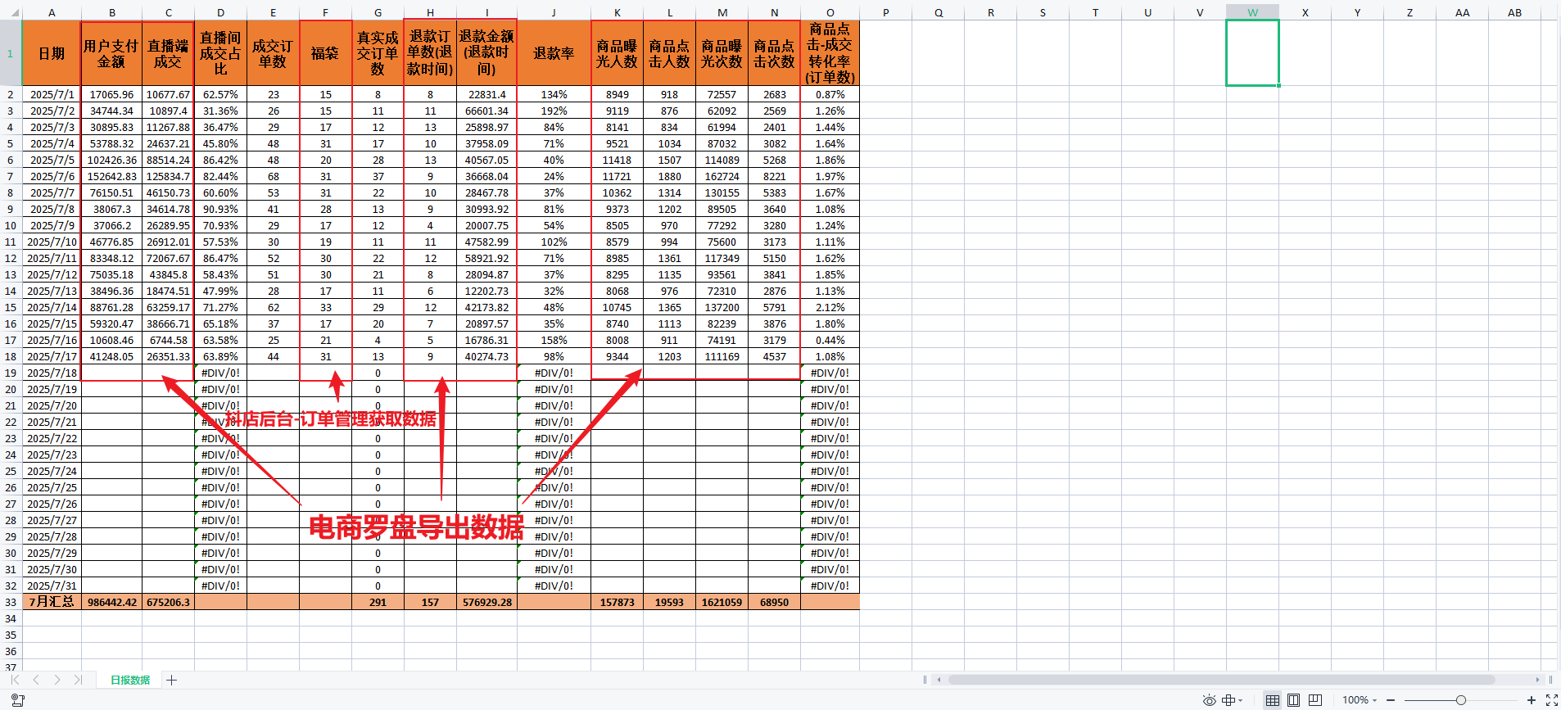Click the zoom out minus button
The image size is (1561, 710).
point(1391,700)
